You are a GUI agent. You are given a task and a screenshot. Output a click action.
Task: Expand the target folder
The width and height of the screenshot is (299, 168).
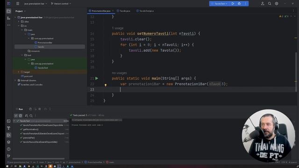pyautogui.click(x=19, y=72)
